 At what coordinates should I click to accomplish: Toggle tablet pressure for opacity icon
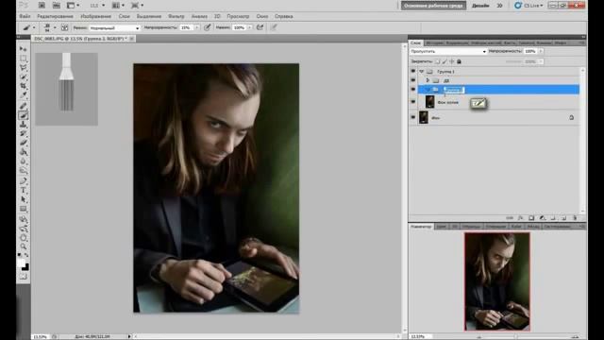pos(208,27)
